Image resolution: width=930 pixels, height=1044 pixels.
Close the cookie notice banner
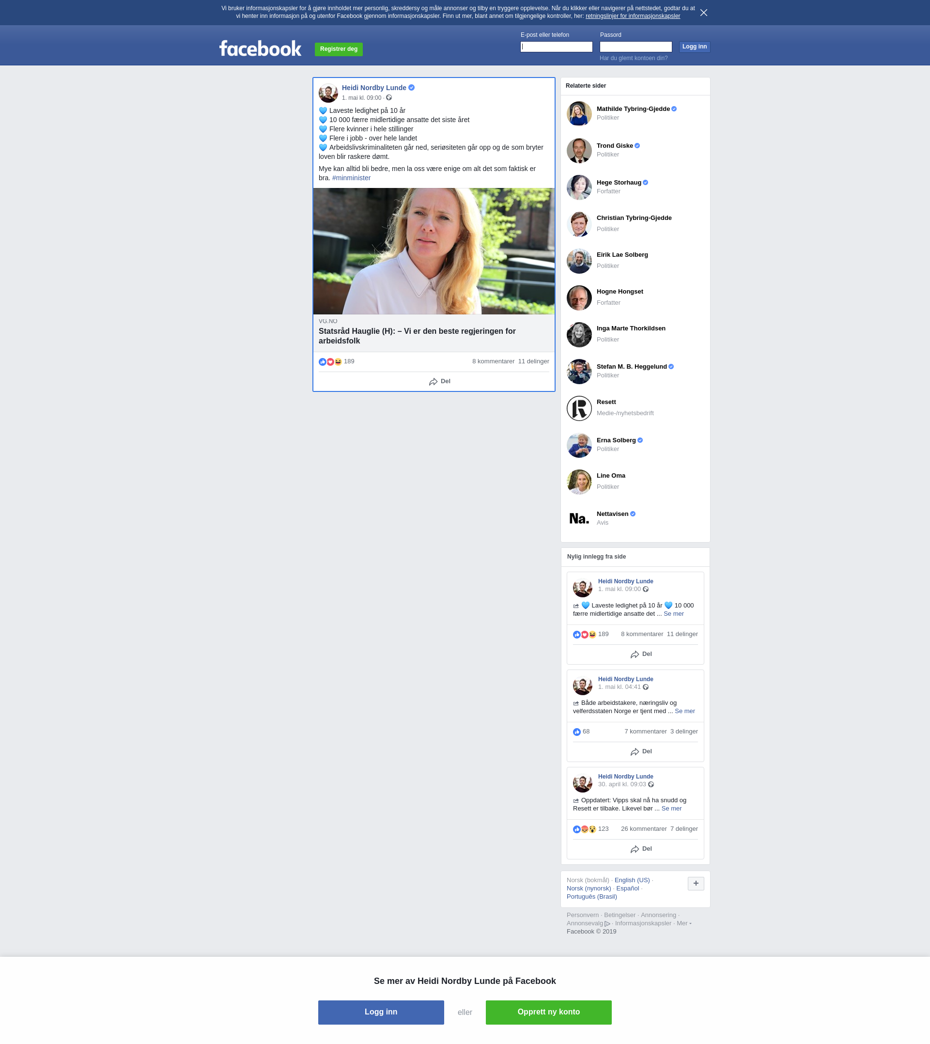(x=704, y=13)
